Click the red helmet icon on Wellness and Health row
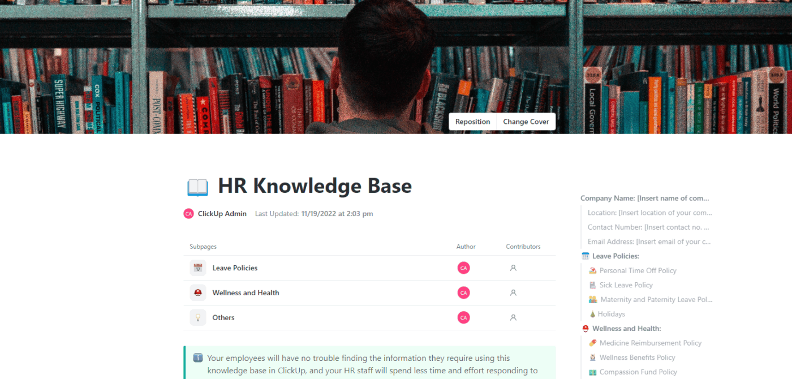 [197, 292]
